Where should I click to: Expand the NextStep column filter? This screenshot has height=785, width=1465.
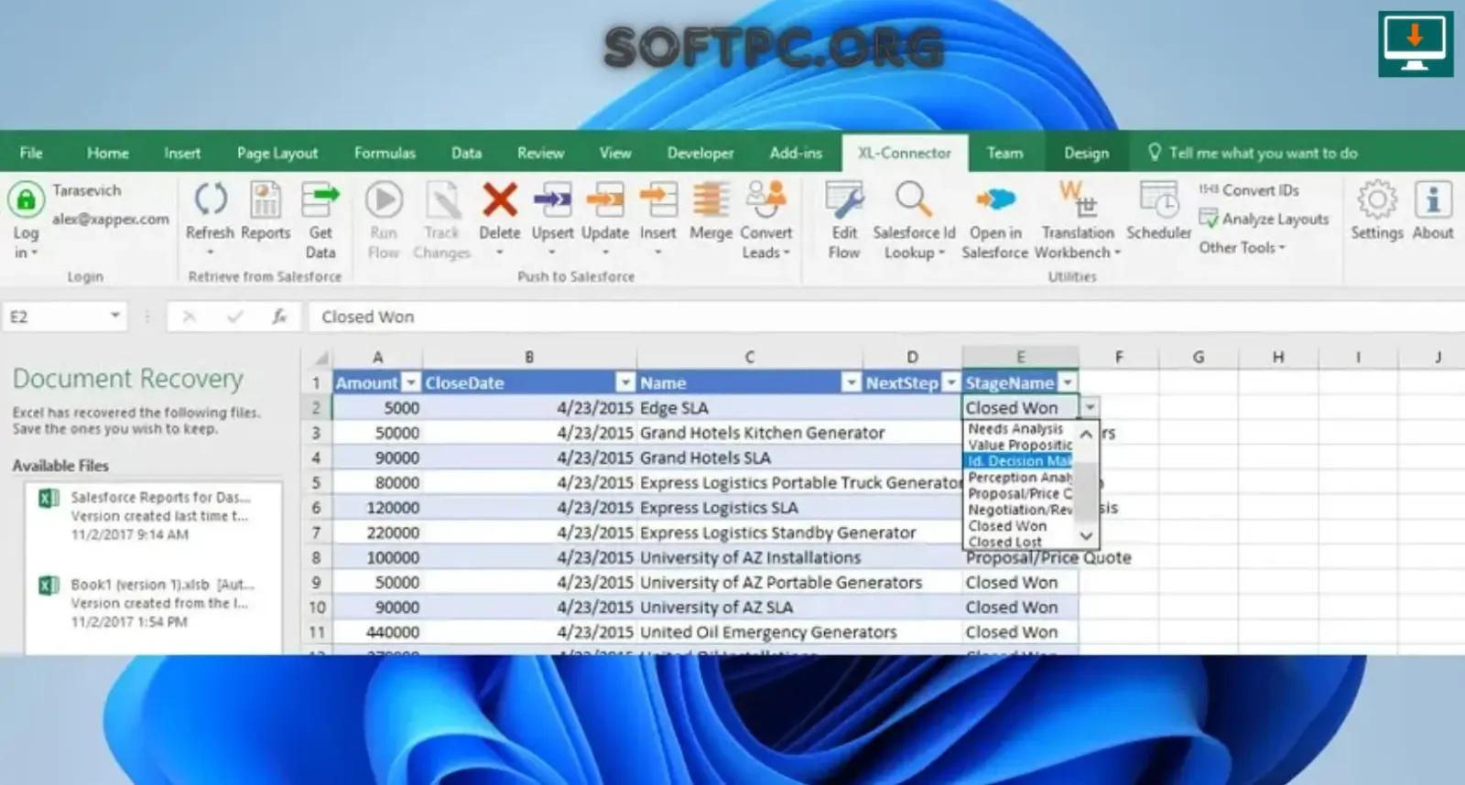pos(951,382)
